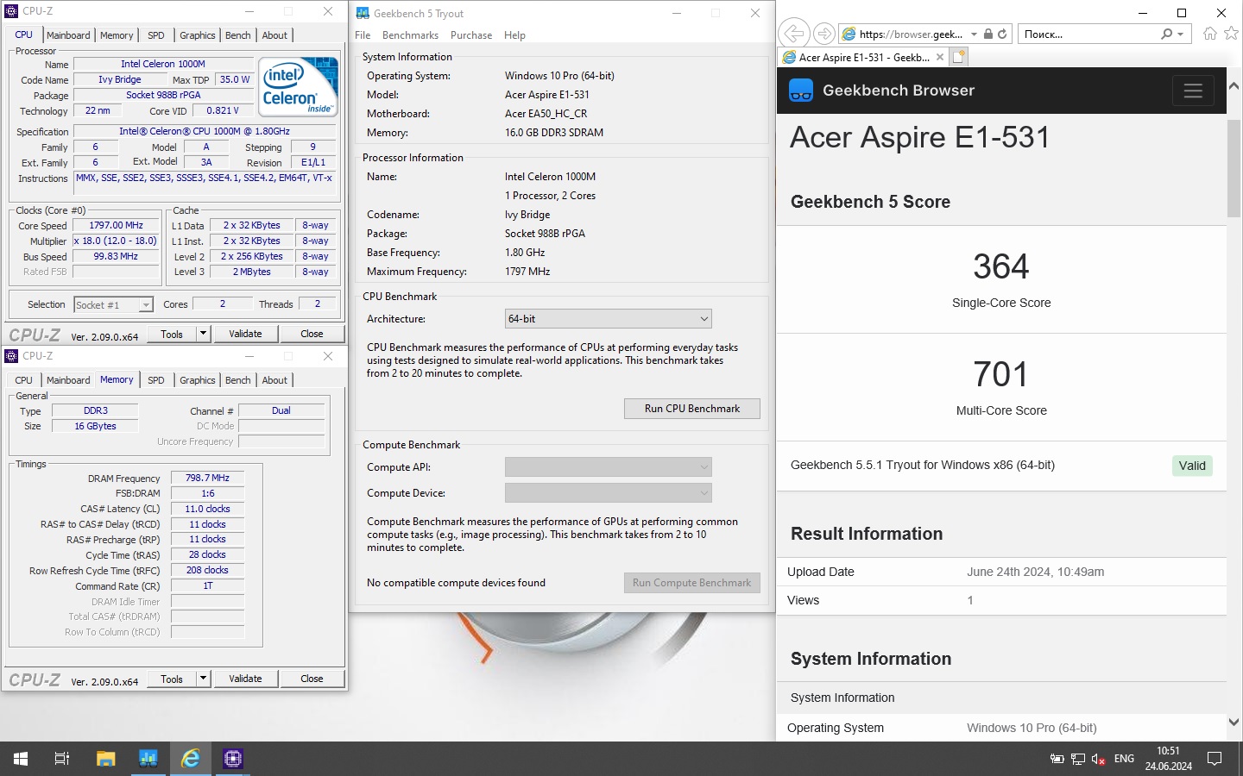The image size is (1243, 776).
Task: Open About tab in lower CPU-Z
Action: coord(274,380)
